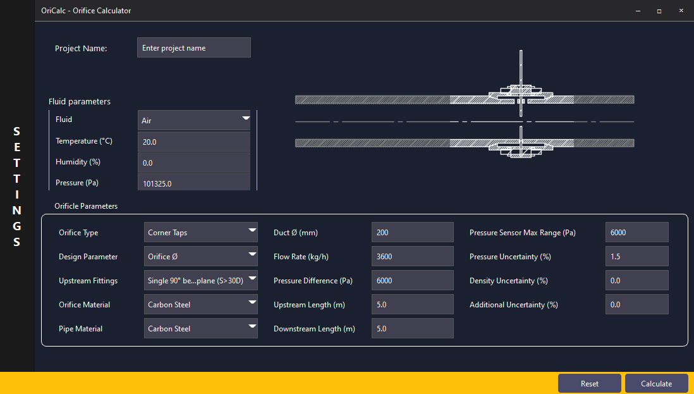694x394 pixels.
Task: Select the Upstream Length field
Action: (412, 304)
